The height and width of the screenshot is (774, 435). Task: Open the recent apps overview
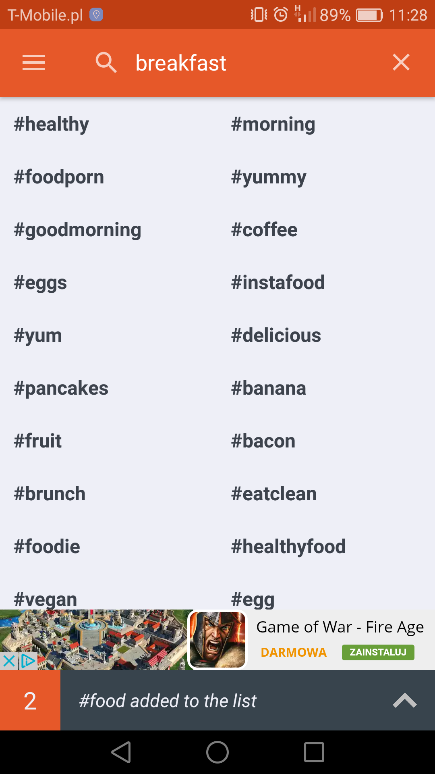coord(314,752)
